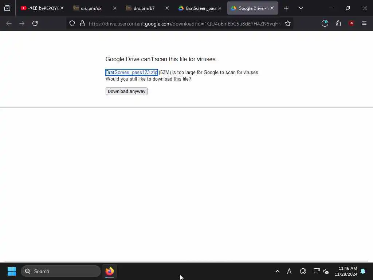
Task: Bookmark this page with star icon
Action: (288, 23)
